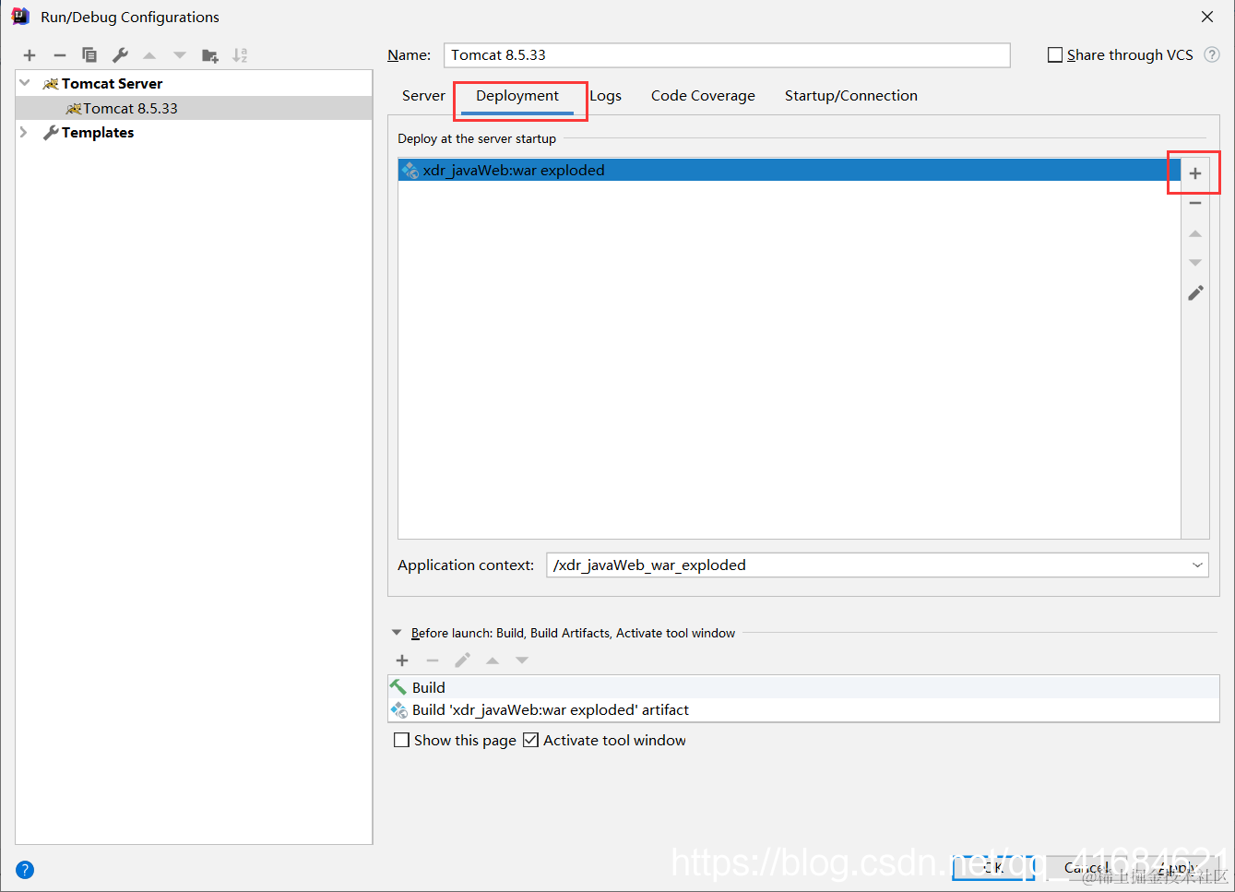Copy the selected configuration
This screenshot has width=1235, height=892.
click(89, 55)
